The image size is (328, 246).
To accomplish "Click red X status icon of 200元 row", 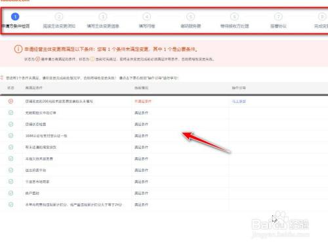I will (x=10, y=101).
